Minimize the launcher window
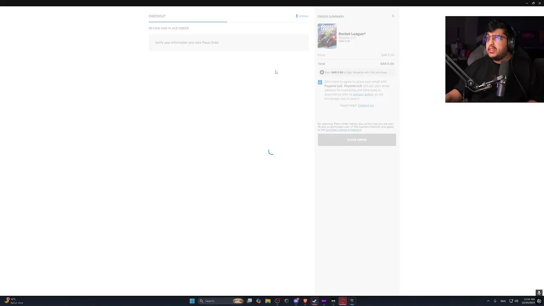Screen dimensions: 544x306 coord(527,3)
